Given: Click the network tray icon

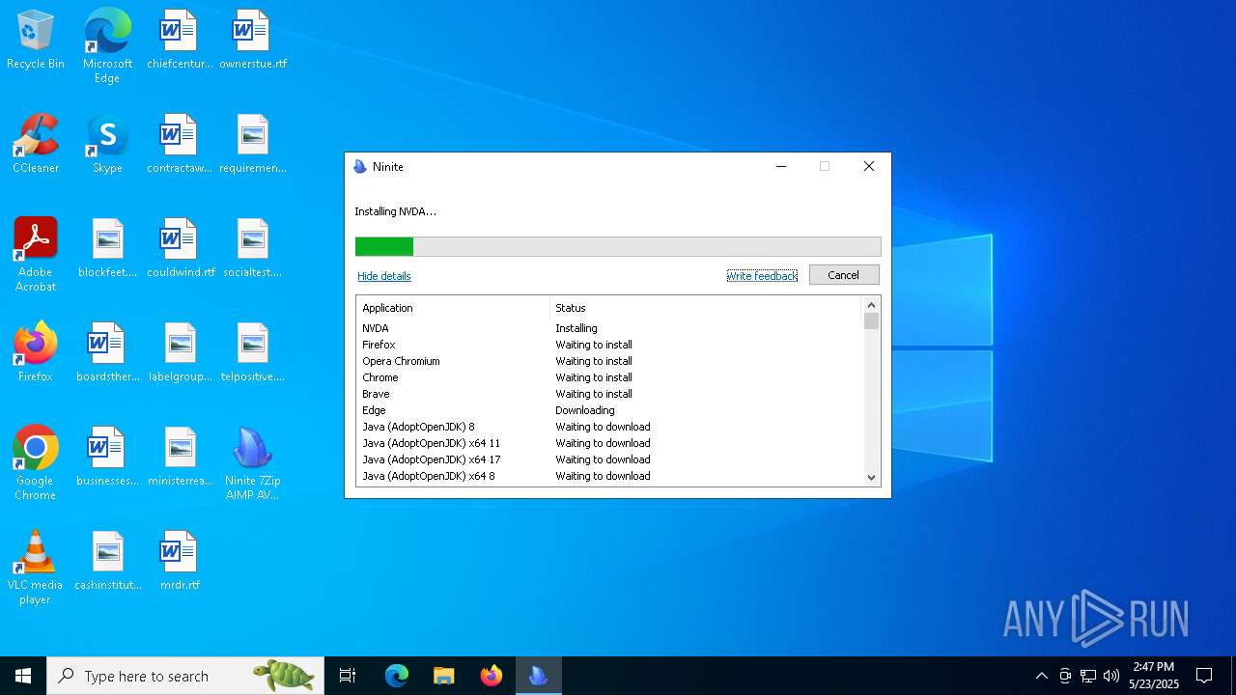Looking at the screenshot, I should (x=1088, y=676).
